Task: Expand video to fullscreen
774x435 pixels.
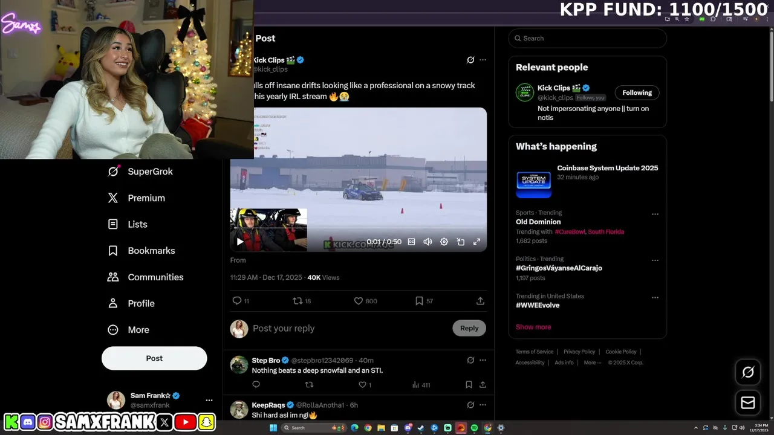Action: pyautogui.click(x=476, y=242)
